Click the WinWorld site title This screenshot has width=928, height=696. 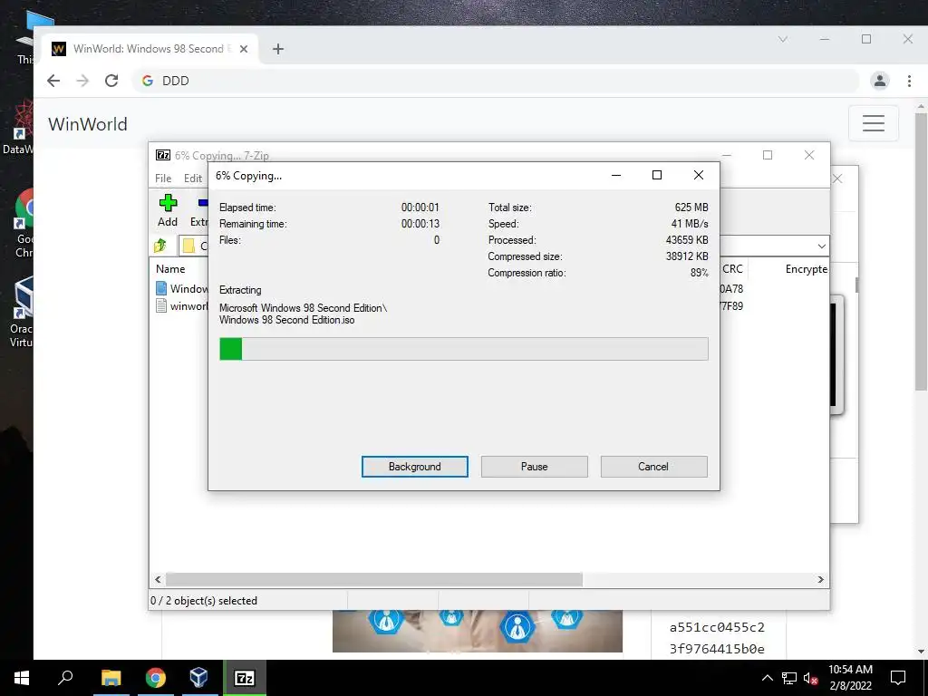pos(88,124)
